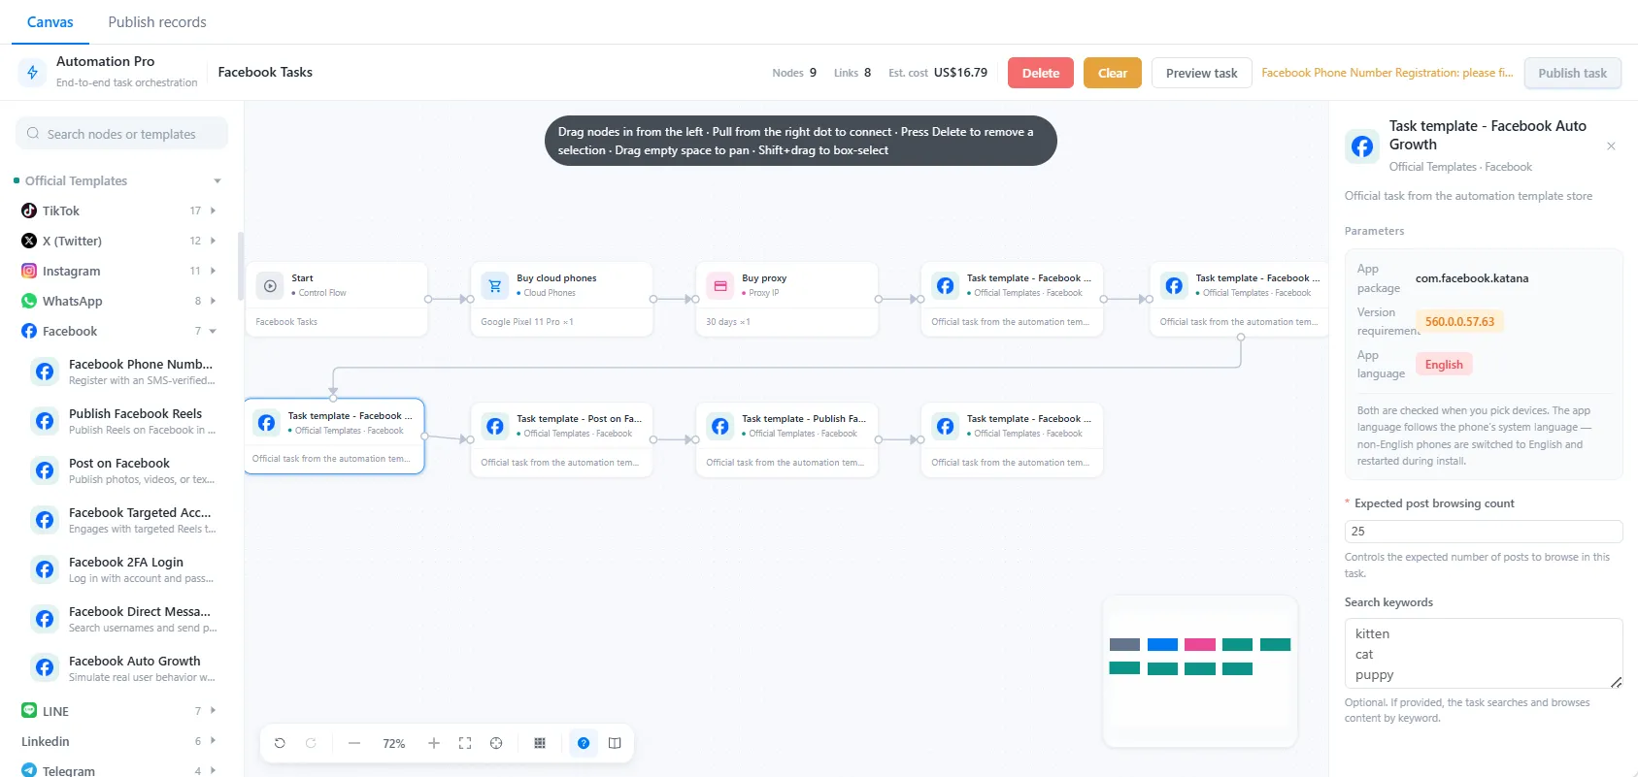Open the Publish records tab

pyautogui.click(x=157, y=22)
